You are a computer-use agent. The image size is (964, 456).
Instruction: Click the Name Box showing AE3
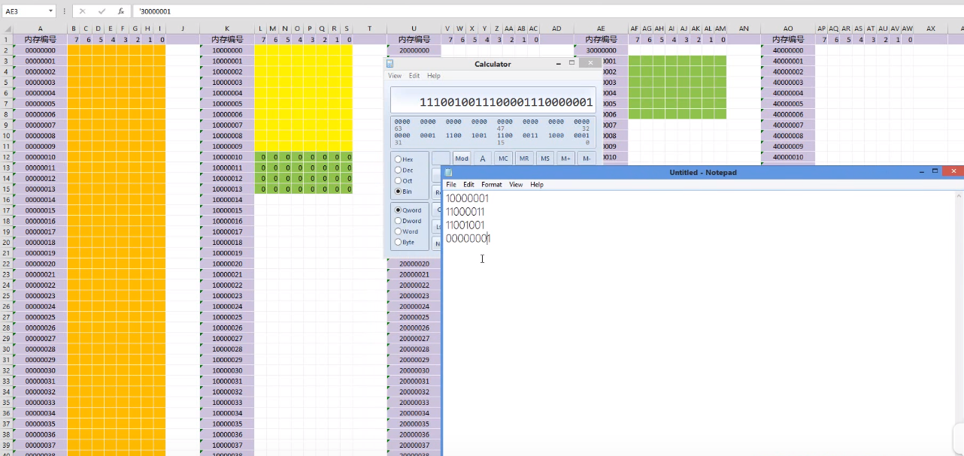(x=24, y=11)
